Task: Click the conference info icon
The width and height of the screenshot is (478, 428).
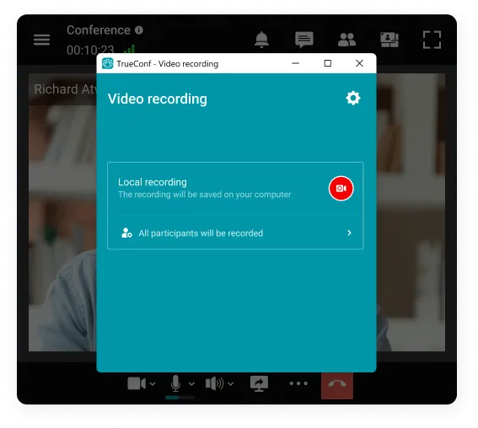Action: 139,30
